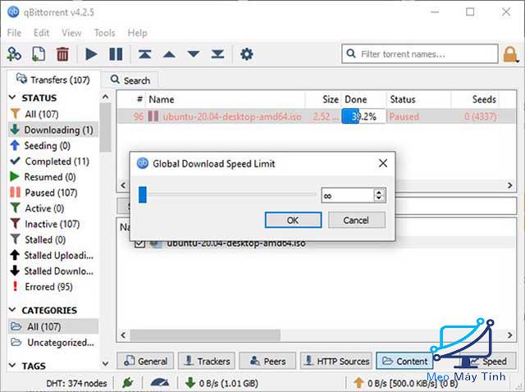This screenshot has height=392, width=525.
Task: Click the Add torrent file icon
Action: pos(39,54)
